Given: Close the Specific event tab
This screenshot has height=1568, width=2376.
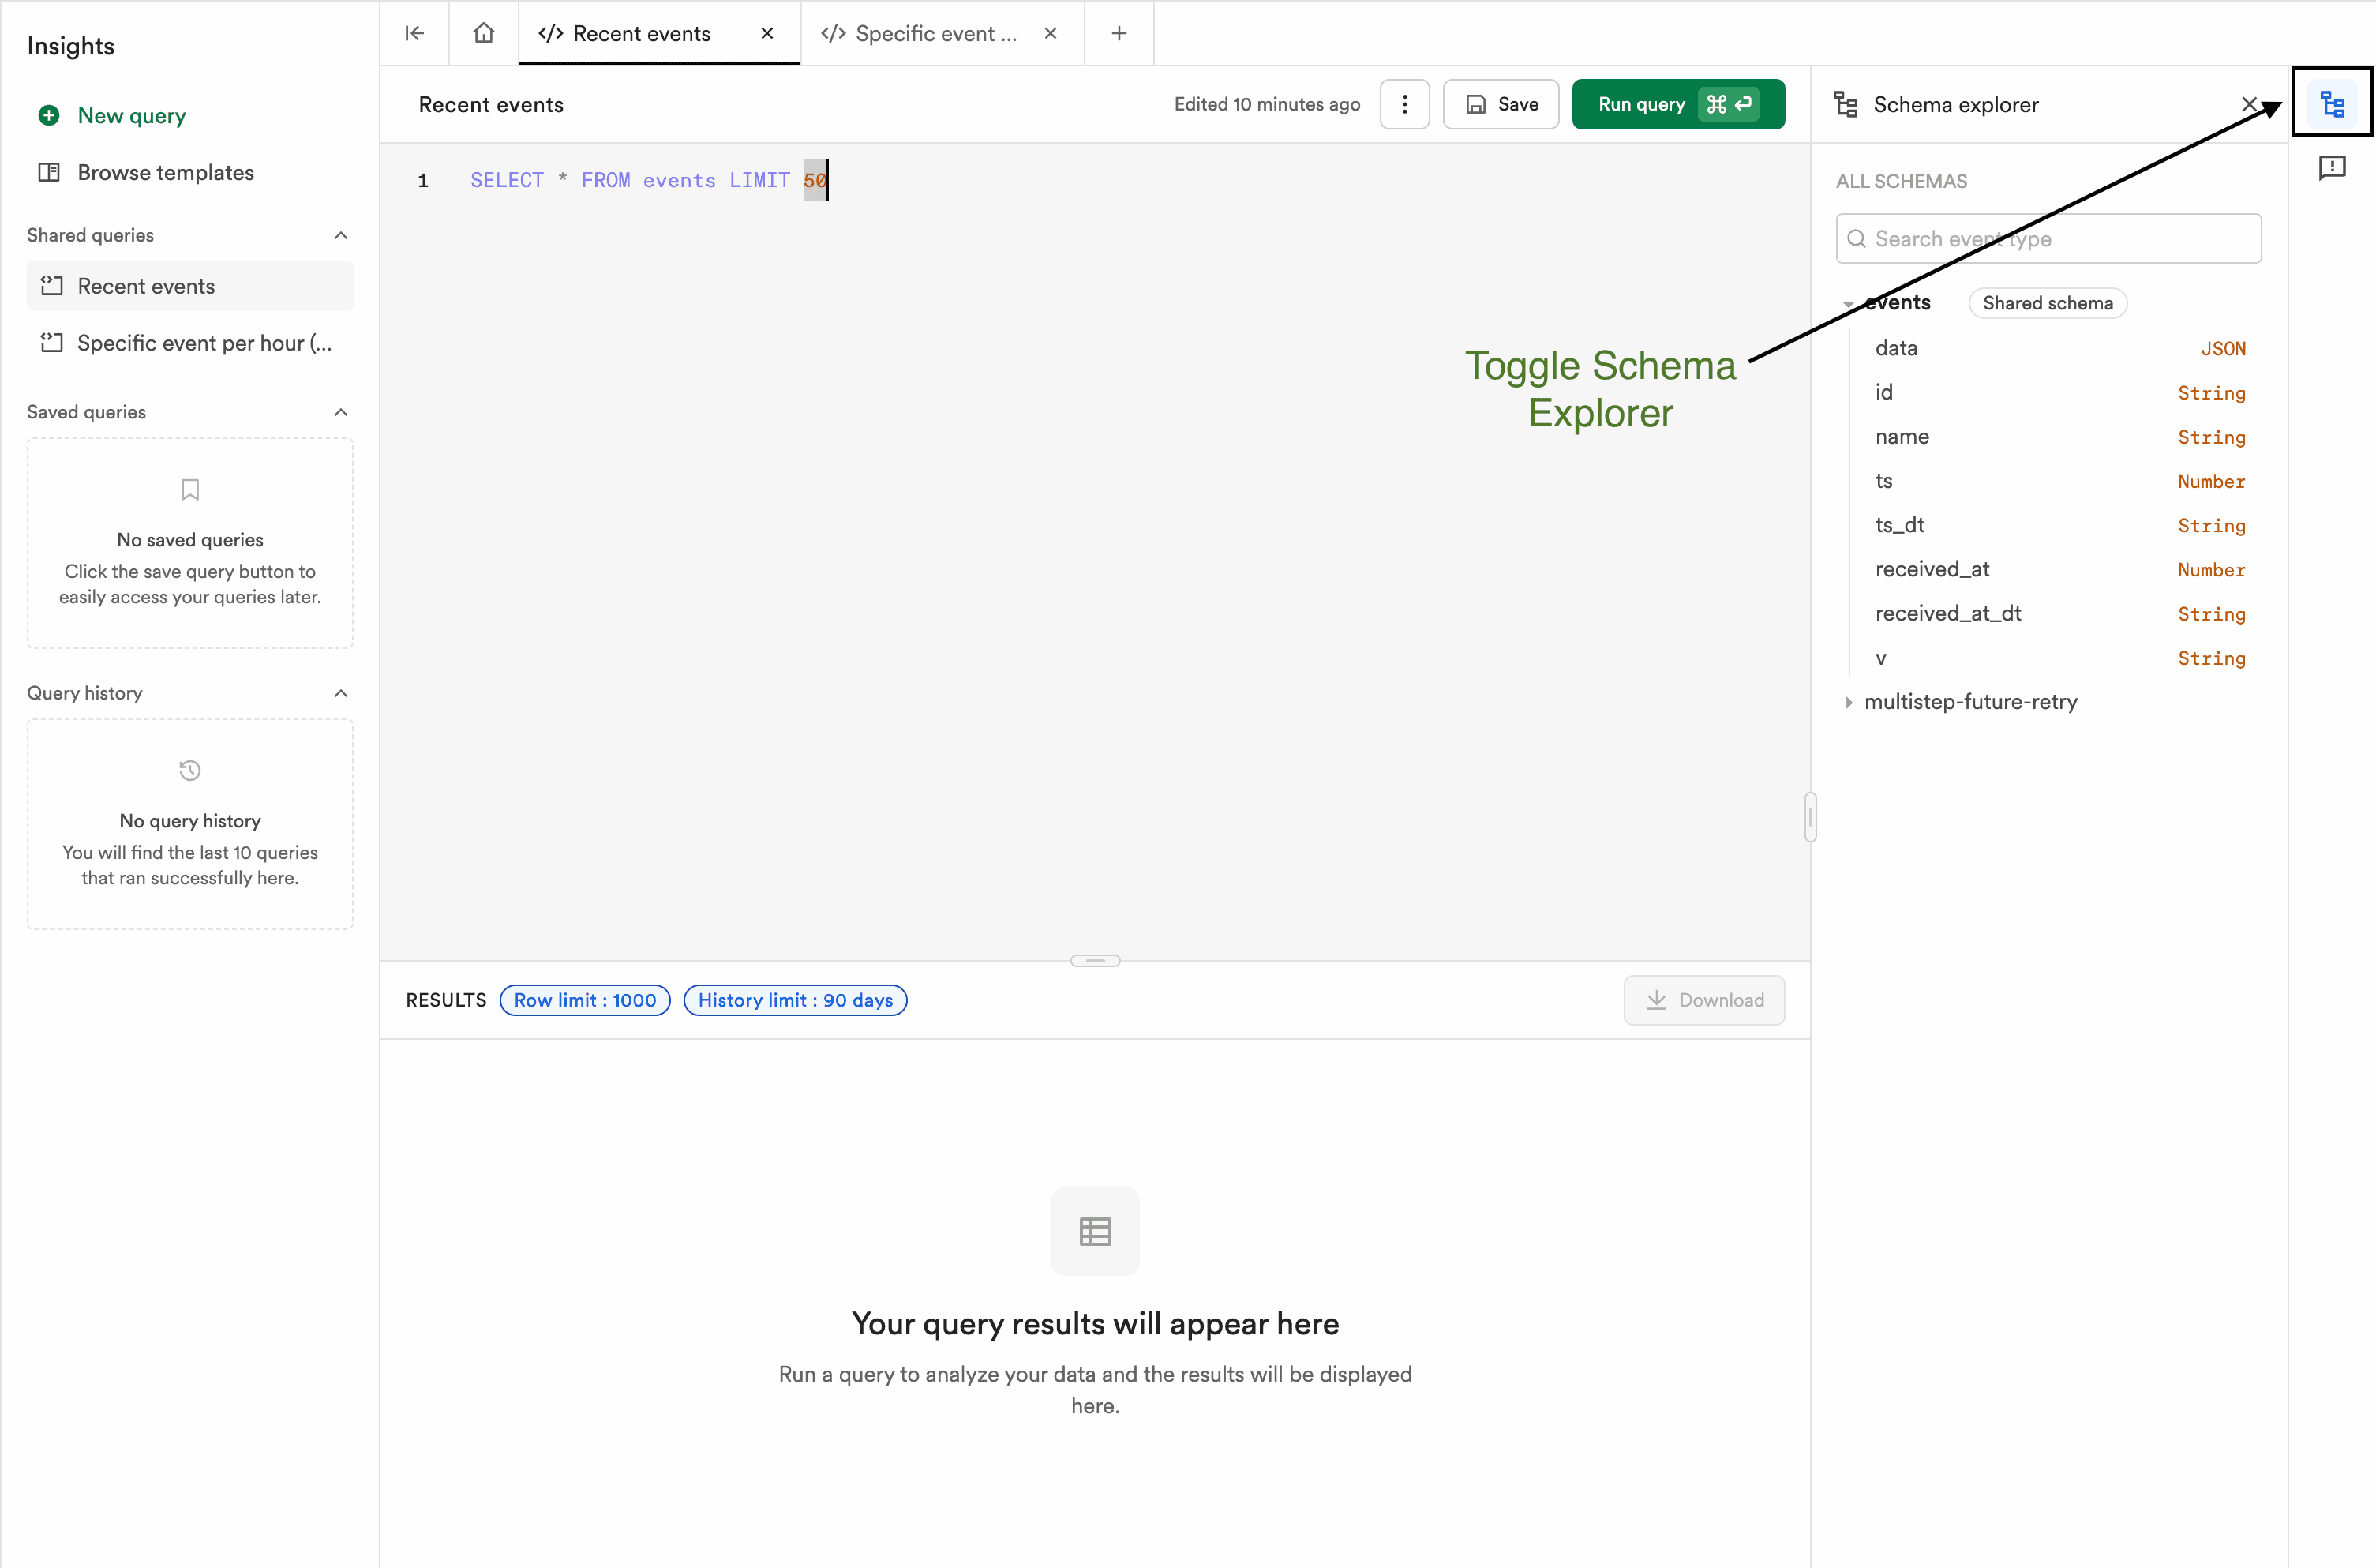Looking at the screenshot, I should pyautogui.click(x=1051, y=33).
